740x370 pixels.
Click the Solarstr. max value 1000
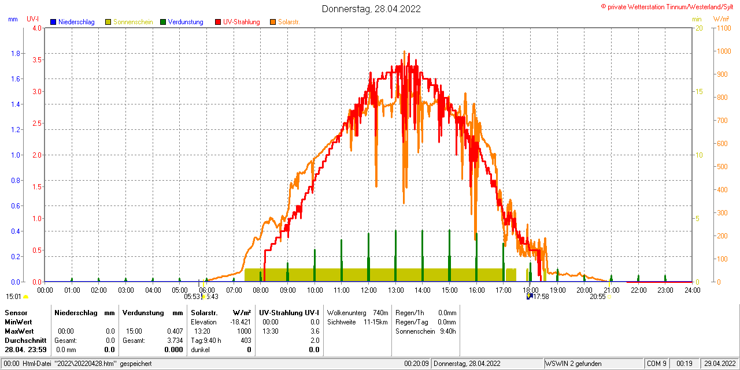point(244,331)
